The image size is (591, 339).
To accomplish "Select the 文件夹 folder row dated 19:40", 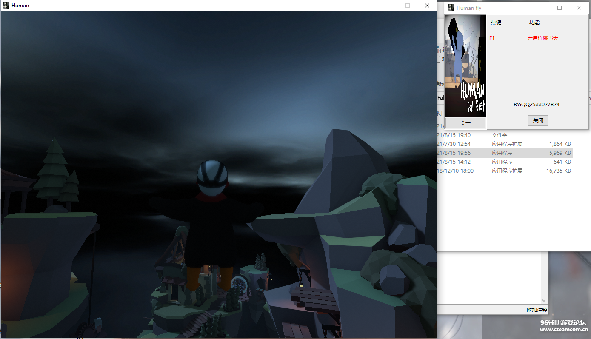I will 499,135.
